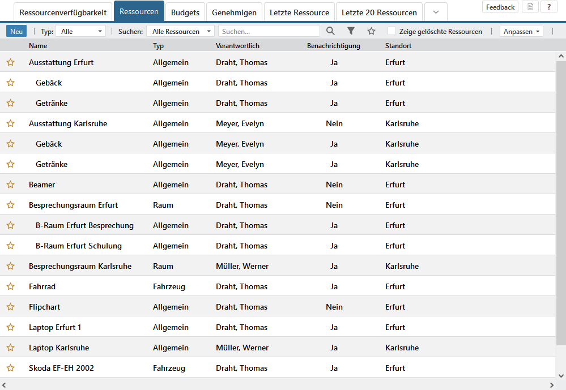Click into the Suchen text field
The image size is (566, 390).
pyautogui.click(x=269, y=32)
